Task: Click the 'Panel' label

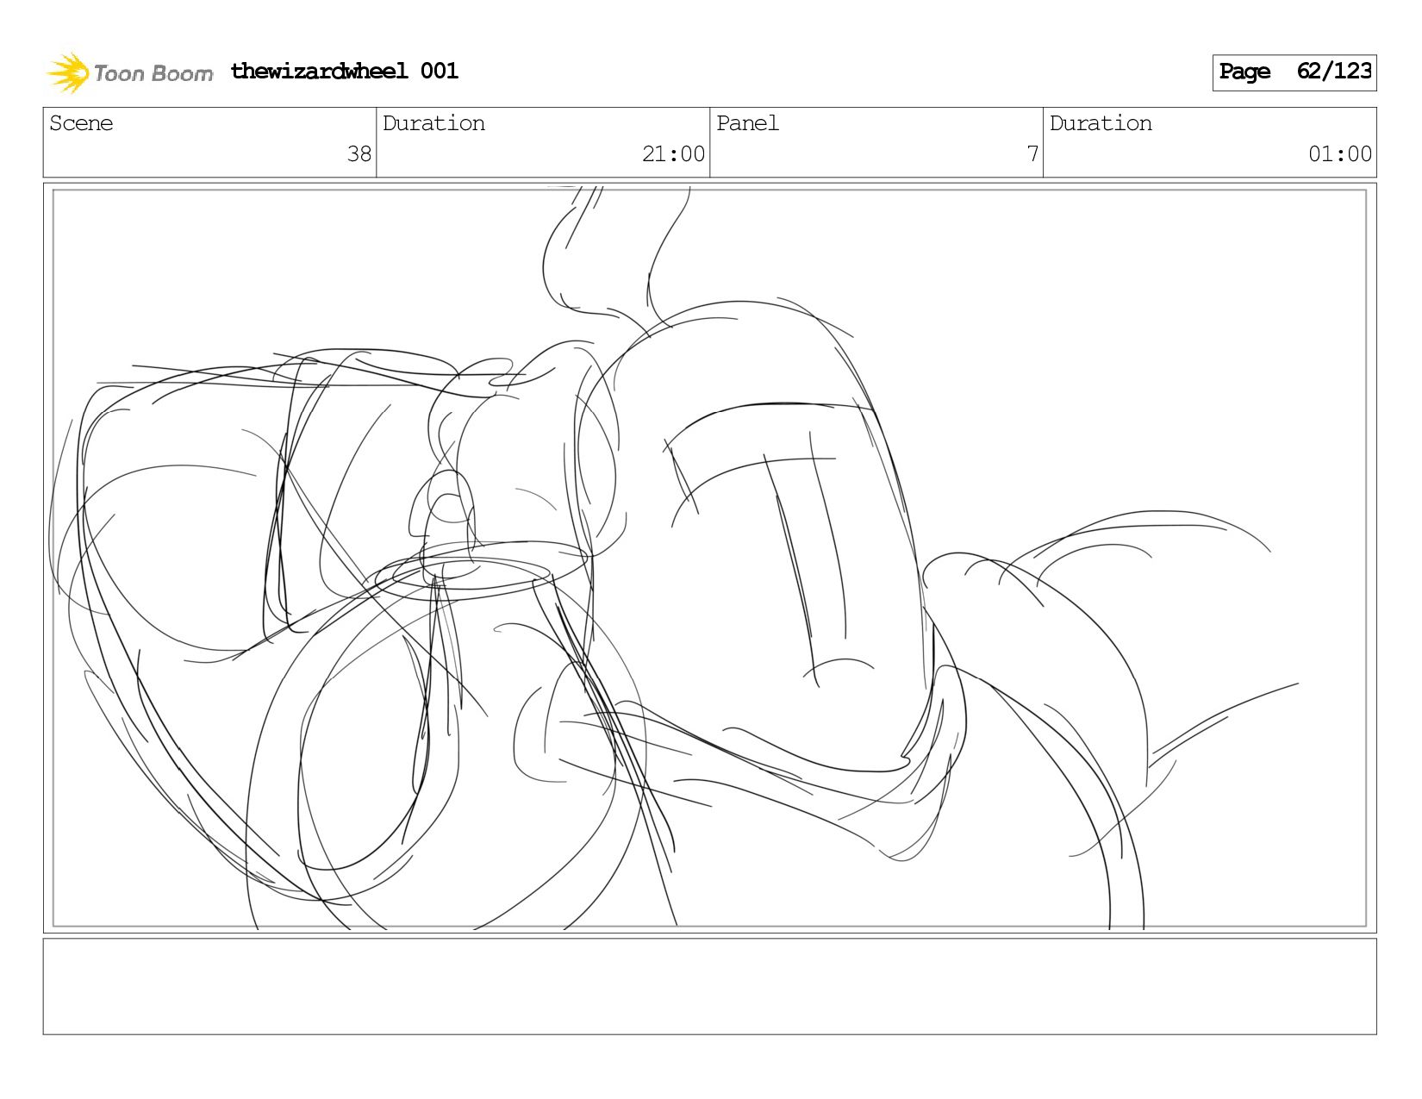Action: click(x=747, y=123)
